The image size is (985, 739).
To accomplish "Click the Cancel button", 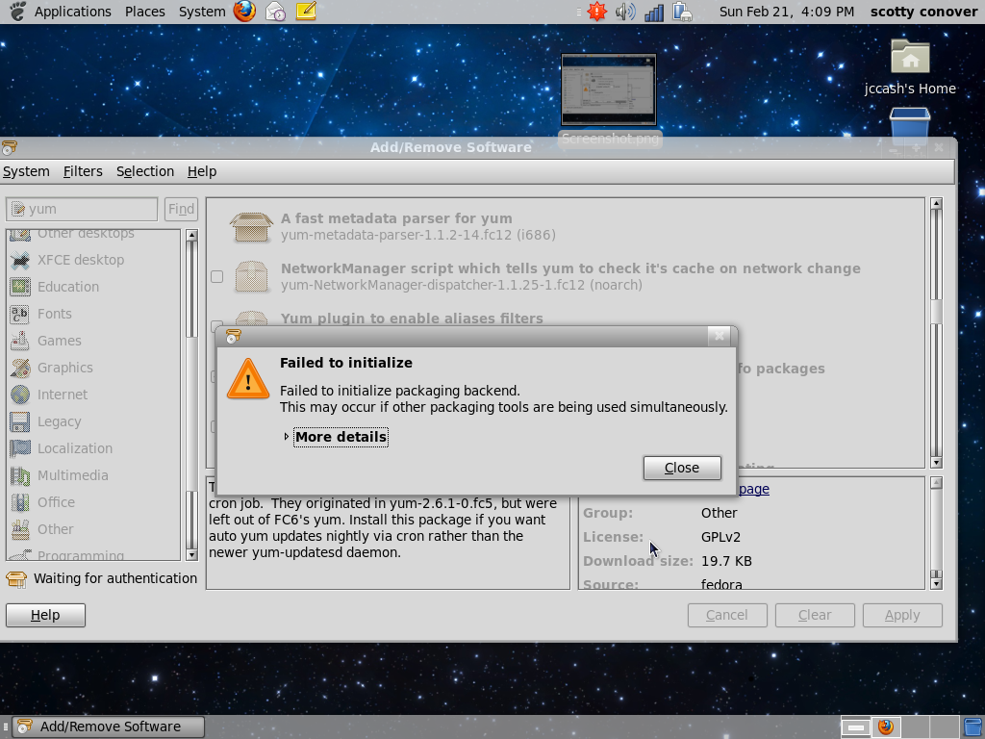I will tap(727, 615).
